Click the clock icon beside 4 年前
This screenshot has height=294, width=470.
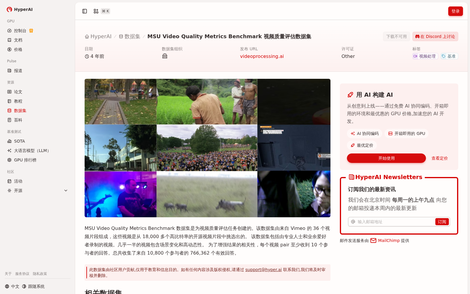[87, 56]
